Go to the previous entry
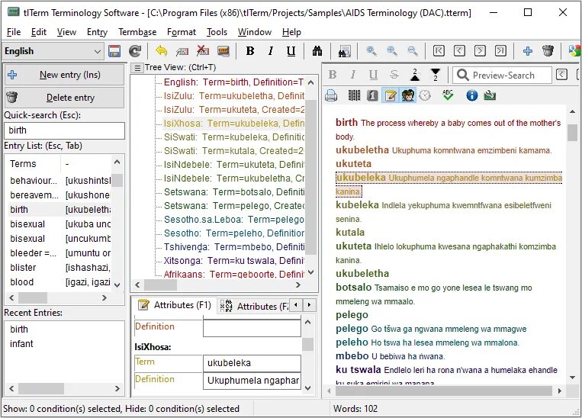 pyautogui.click(x=459, y=50)
